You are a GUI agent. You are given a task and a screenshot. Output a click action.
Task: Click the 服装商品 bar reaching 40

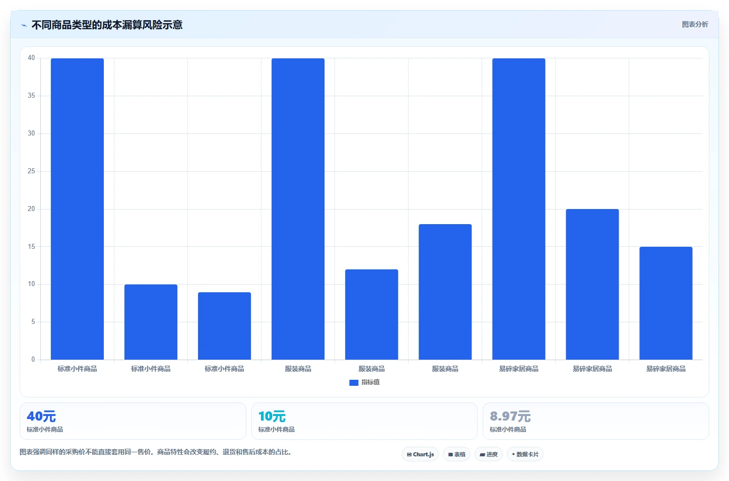[298, 209]
